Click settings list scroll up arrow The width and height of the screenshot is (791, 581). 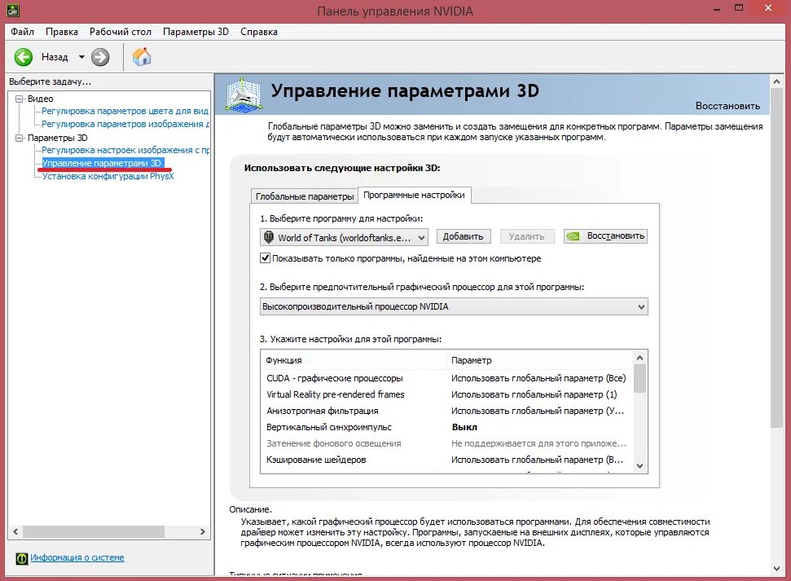coord(639,358)
